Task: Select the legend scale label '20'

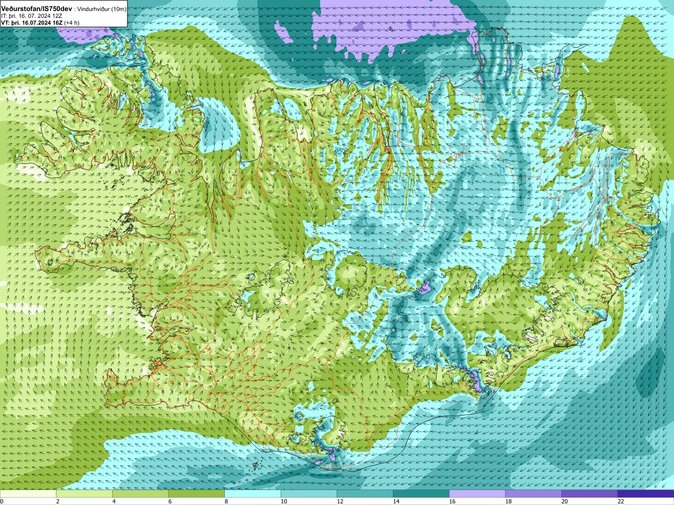Action: (x=564, y=501)
